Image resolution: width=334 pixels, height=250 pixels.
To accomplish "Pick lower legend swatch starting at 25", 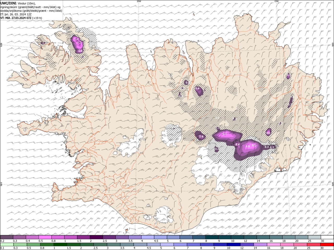I will tap(313, 245).
